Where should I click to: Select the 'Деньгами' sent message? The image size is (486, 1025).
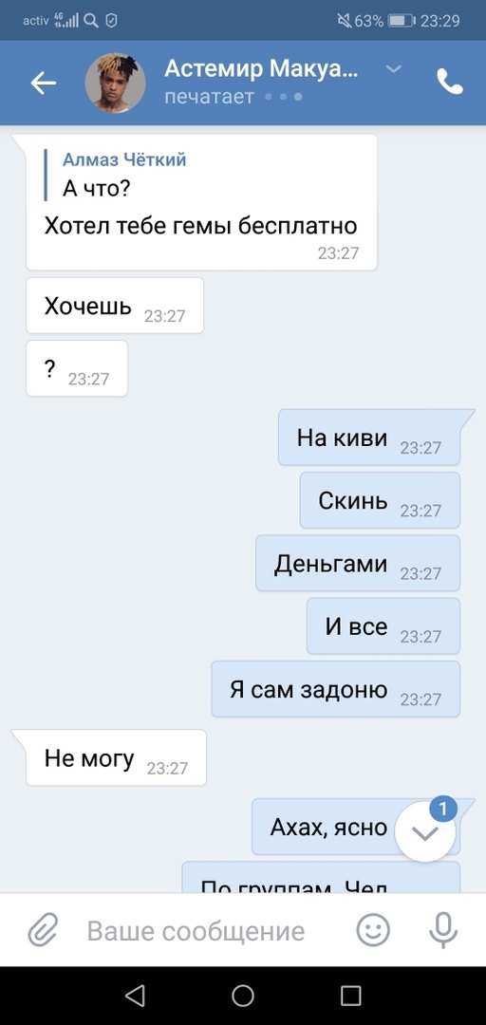[x=358, y=563]
